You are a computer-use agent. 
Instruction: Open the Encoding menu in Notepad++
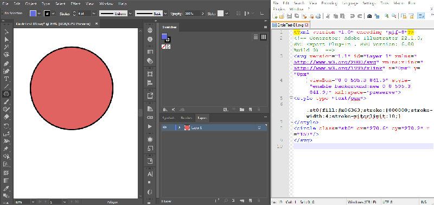[x=329, y=3]
